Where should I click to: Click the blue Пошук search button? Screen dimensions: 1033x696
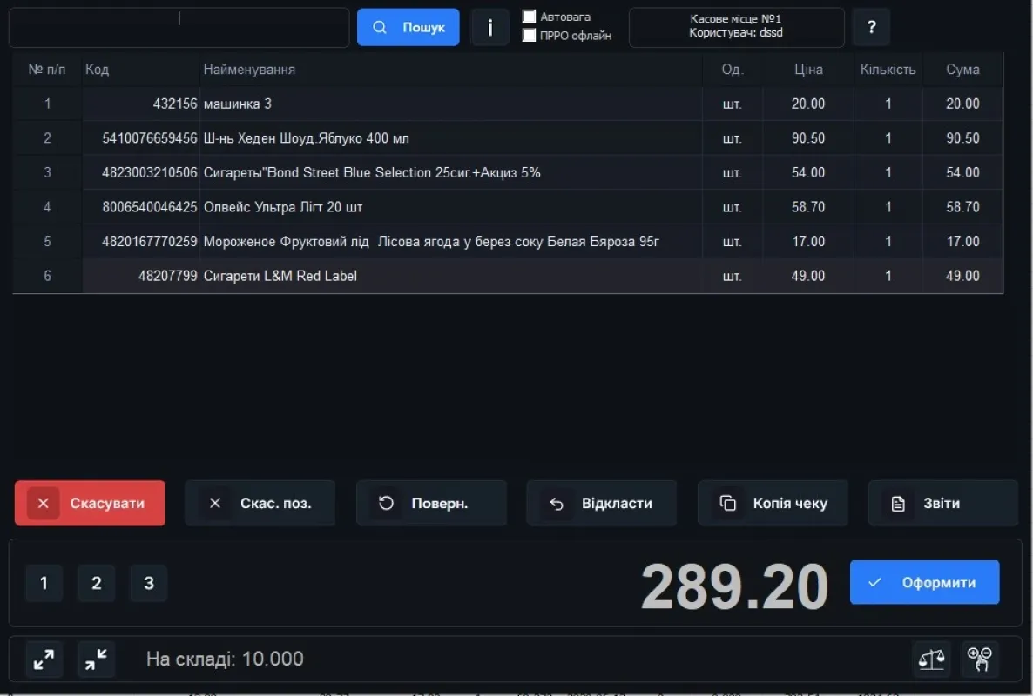coord(408,28)
